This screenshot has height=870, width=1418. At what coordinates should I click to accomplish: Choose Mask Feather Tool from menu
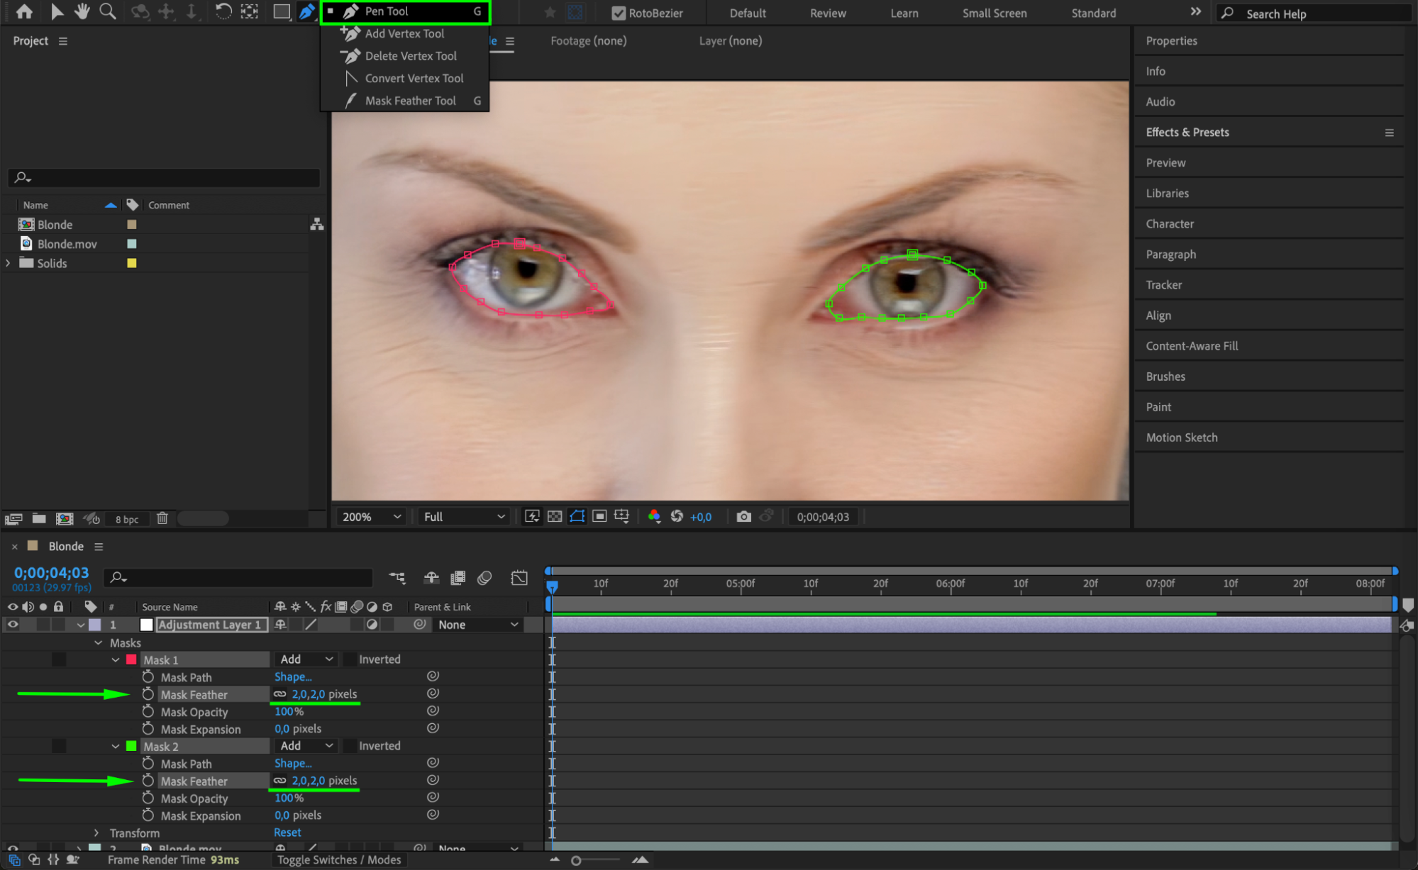pyautogui.click(x=410, y=101)
